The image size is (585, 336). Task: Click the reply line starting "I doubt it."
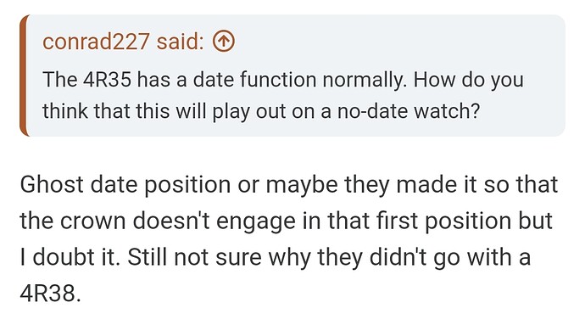point(275,257)
